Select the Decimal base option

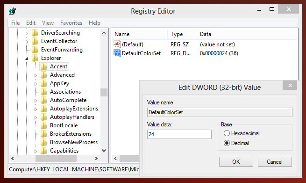coord(227,143)
